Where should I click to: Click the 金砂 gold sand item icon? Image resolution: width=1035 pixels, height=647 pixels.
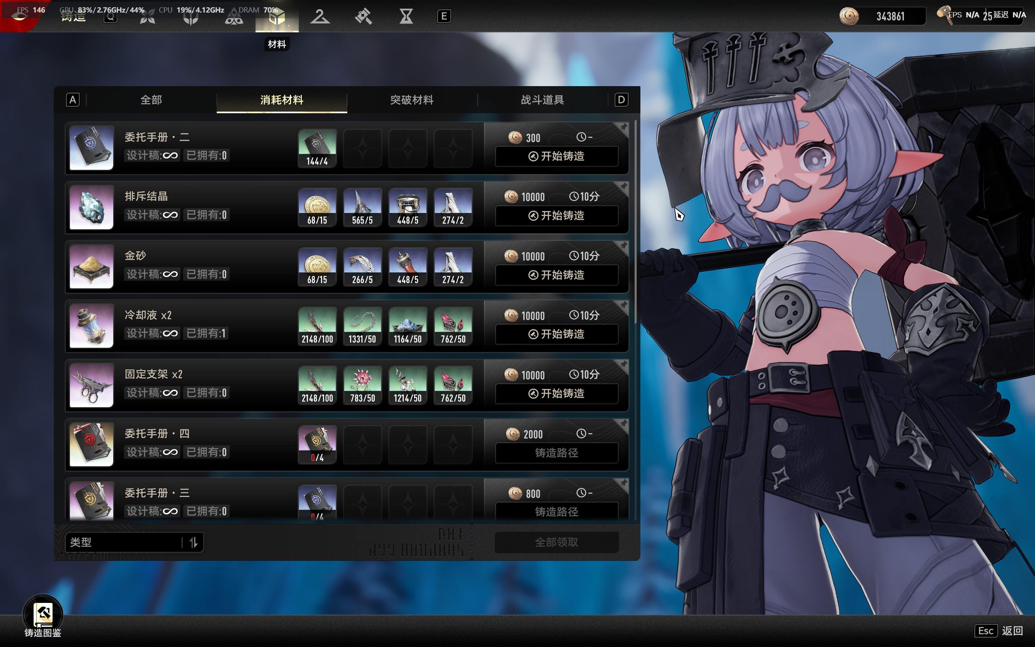[x=91, y=266]
